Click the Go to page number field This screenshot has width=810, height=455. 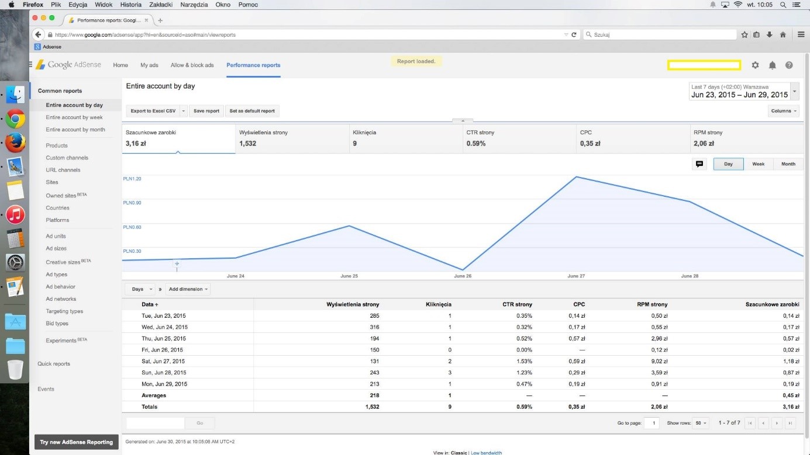(652, 423)
